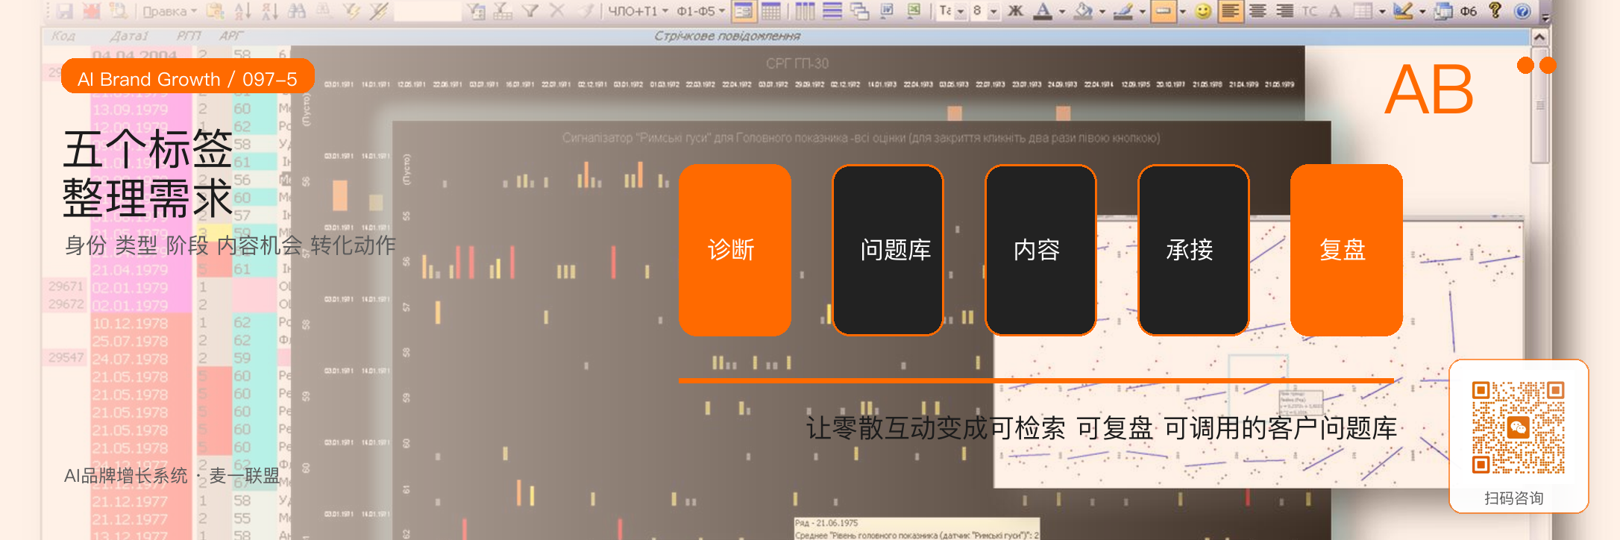Click the AI Brand Growth / 097-5 badge
Screen dimensions: 1620x540
(x=187, y=77)
